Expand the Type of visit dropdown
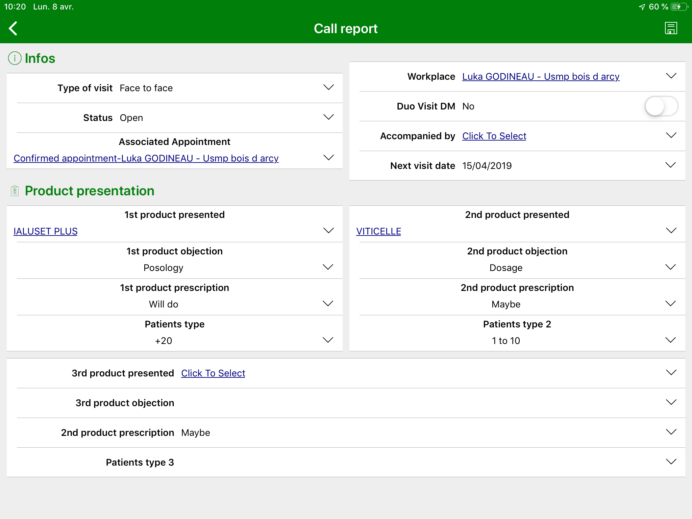 click(328, 88)
